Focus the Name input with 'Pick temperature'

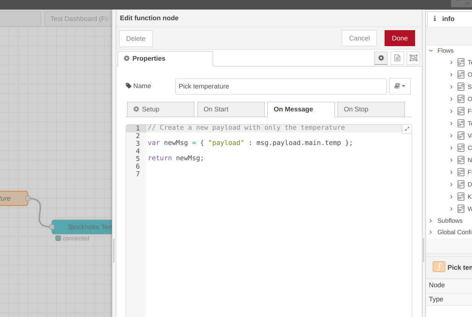click(281, 86)
